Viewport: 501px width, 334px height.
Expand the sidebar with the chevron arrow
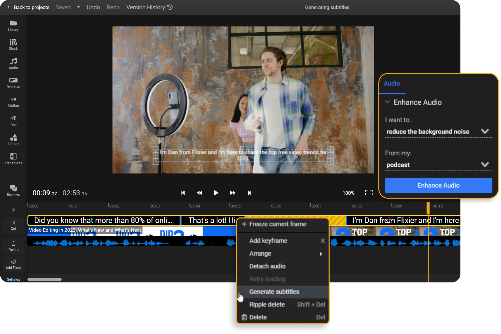click(x=13, y=210)
